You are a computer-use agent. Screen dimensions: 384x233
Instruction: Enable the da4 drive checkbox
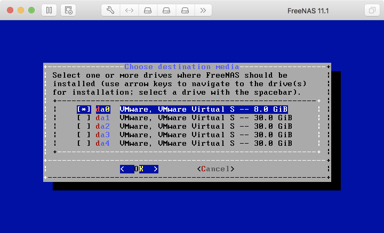pyautogui.click(x=84, y=143)
